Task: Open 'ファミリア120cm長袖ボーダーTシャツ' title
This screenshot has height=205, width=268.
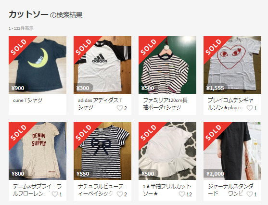Action: coord(165,104)
